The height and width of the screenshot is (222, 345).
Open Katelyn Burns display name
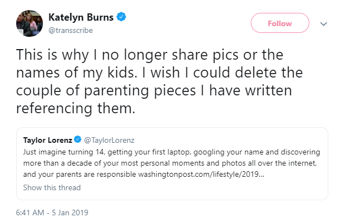pyautogui.click(x=81, y=17)
